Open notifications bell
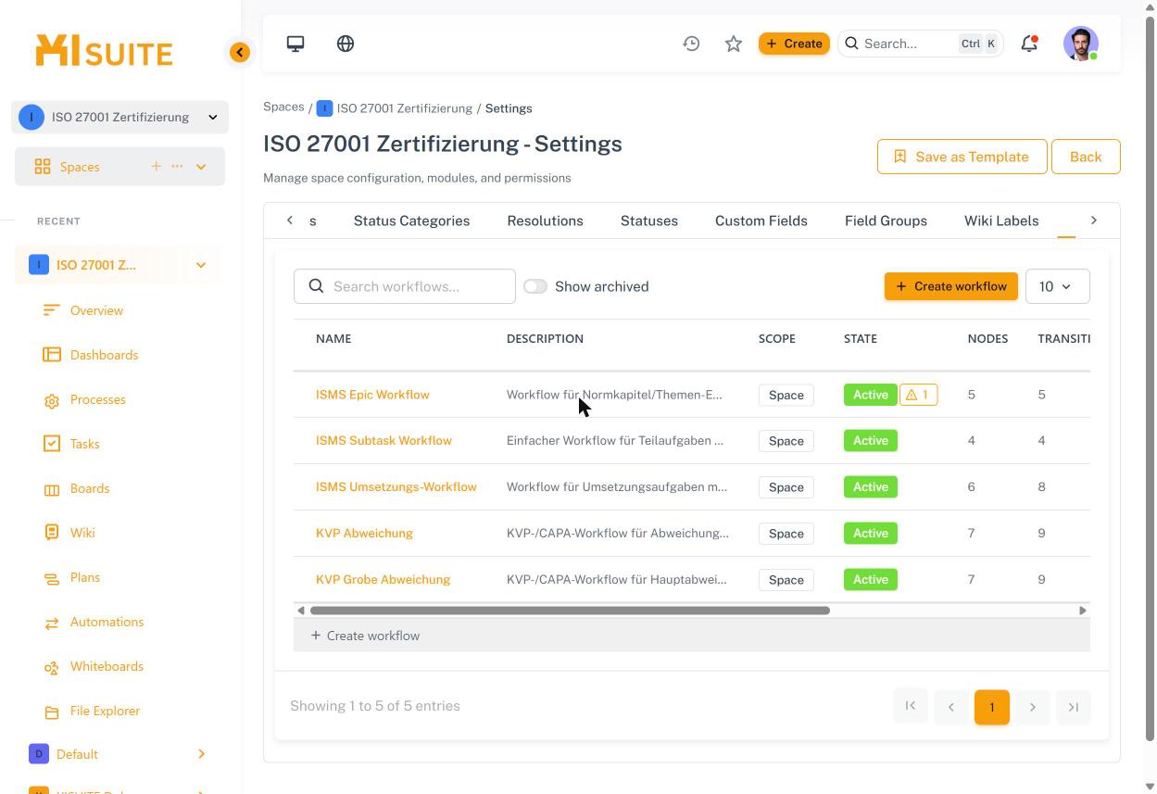The image size is (1157, 794). (x=1029, y=44)
